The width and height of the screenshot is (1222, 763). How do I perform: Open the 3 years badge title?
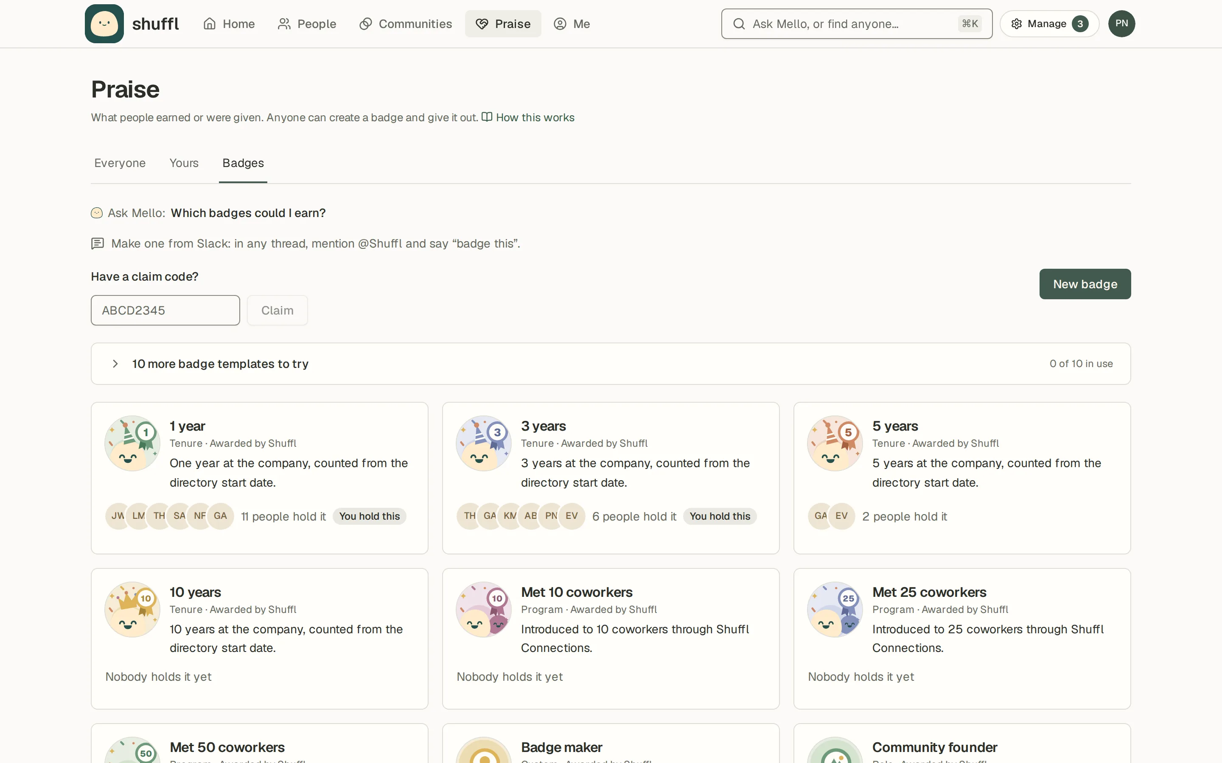click(x=544, y=426)
